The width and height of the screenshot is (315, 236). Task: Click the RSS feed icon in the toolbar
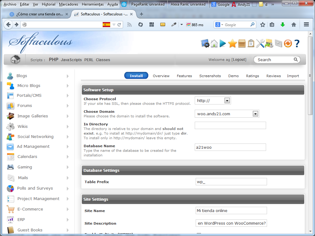point(130,25)
